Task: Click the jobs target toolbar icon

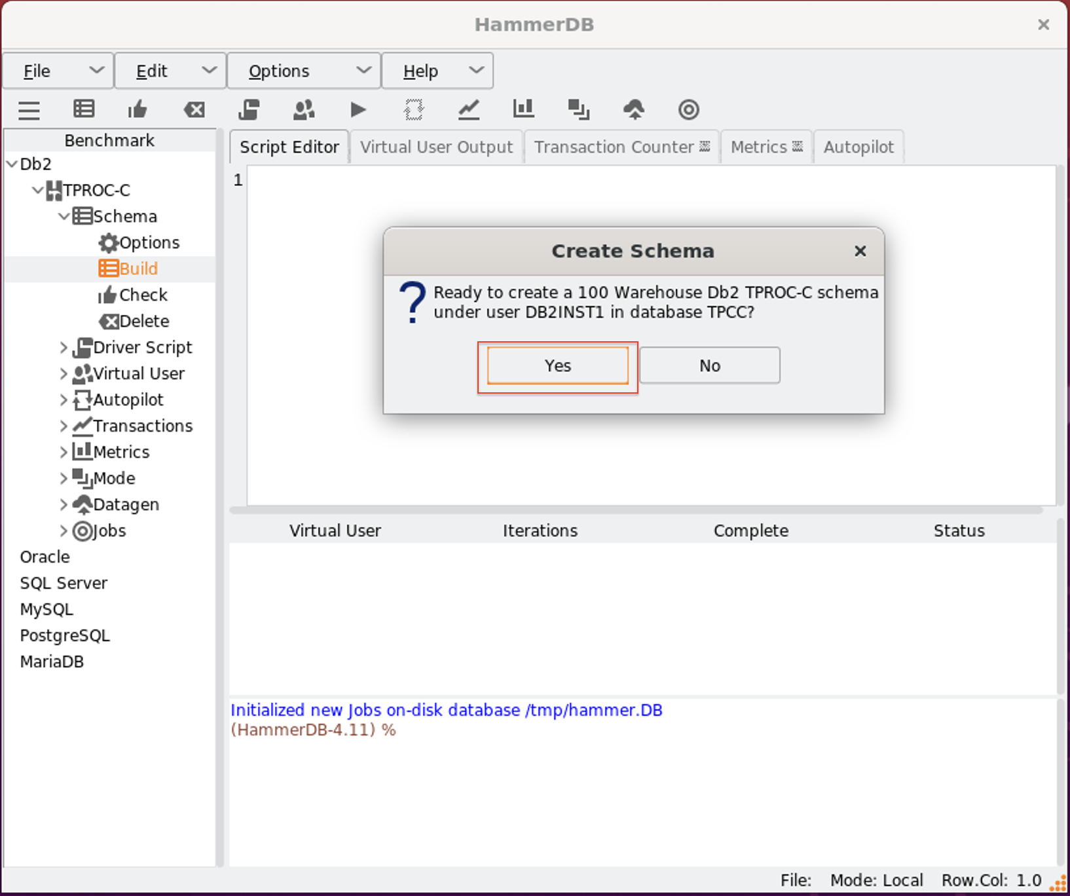Action: (x=689, y=109)
